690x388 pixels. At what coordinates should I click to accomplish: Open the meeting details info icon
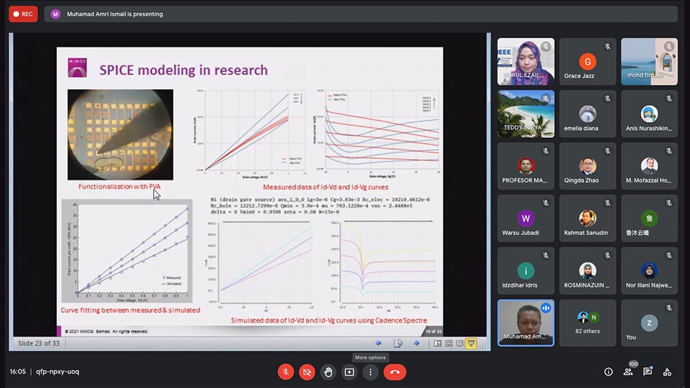coord(609,371)
